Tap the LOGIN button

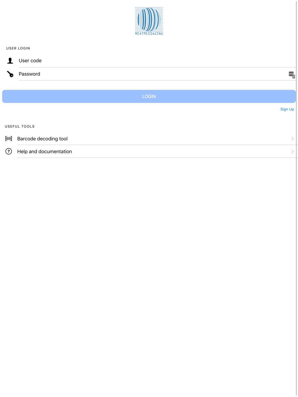point(149,96)
